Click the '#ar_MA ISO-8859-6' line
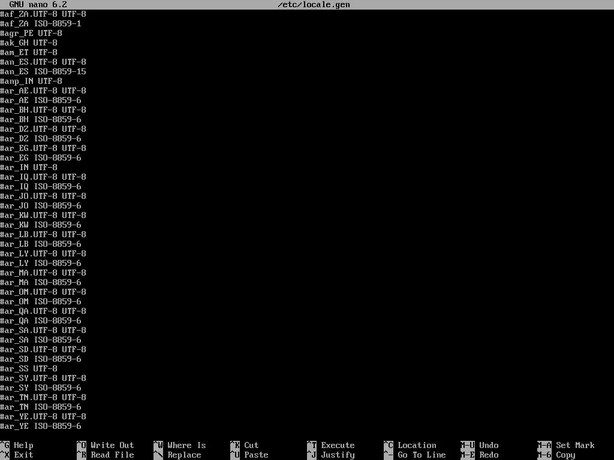The height and width of the screenshot is (460, 614). [x=41, y=283]
